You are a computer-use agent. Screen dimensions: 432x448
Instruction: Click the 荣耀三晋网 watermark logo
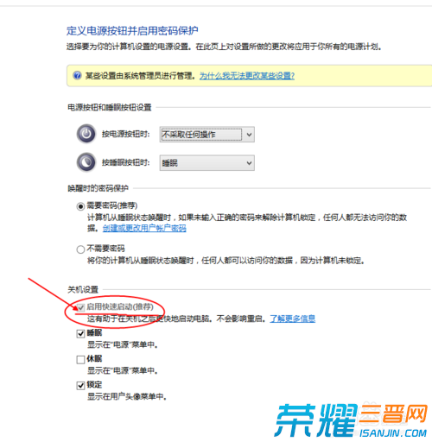coord(351,420)
